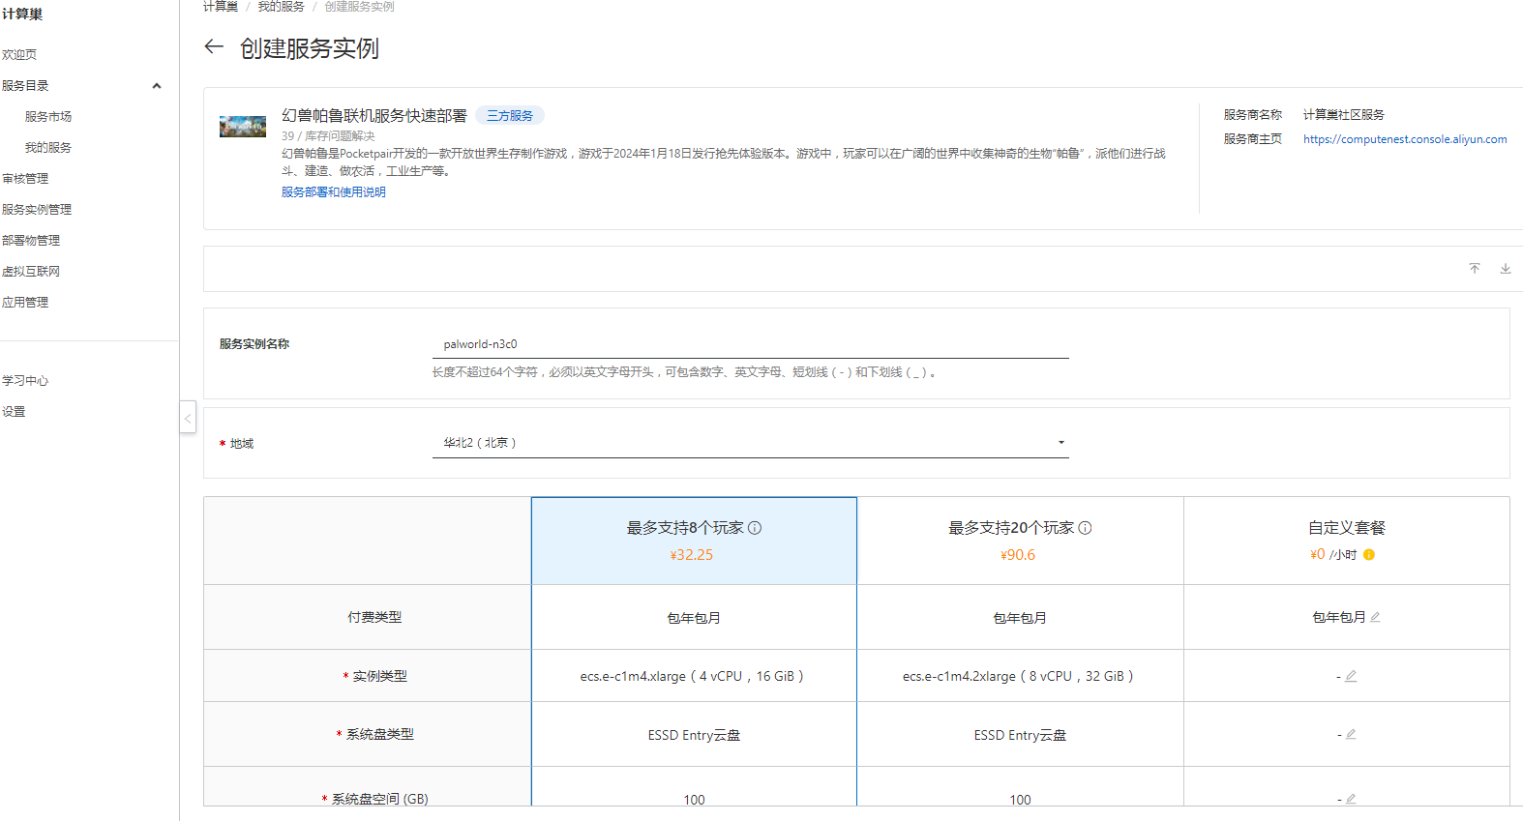
Task: Click ESSD Entry云盘 under 8-player plan
Action: click(x=694, y=736)
